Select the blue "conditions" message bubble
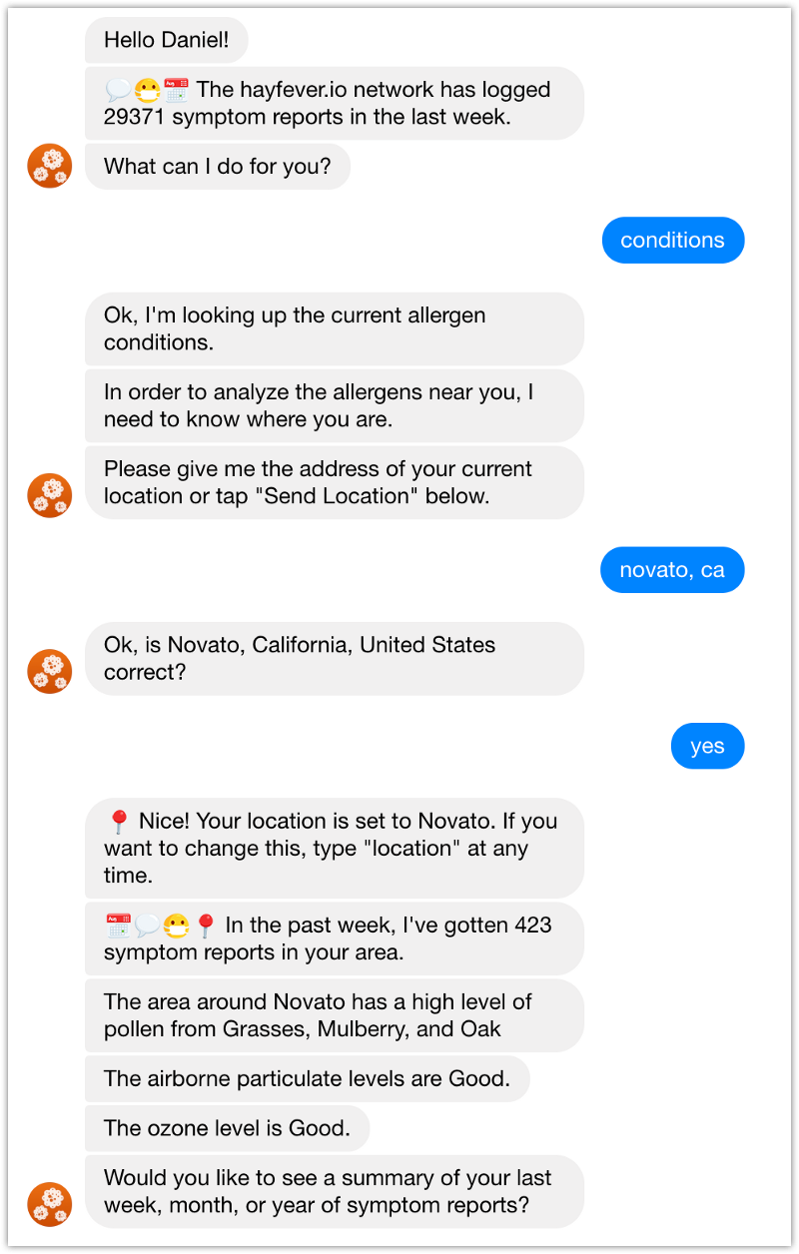Image resolution: width=799 pixels, height=1254 pixels. pos(672,241)
